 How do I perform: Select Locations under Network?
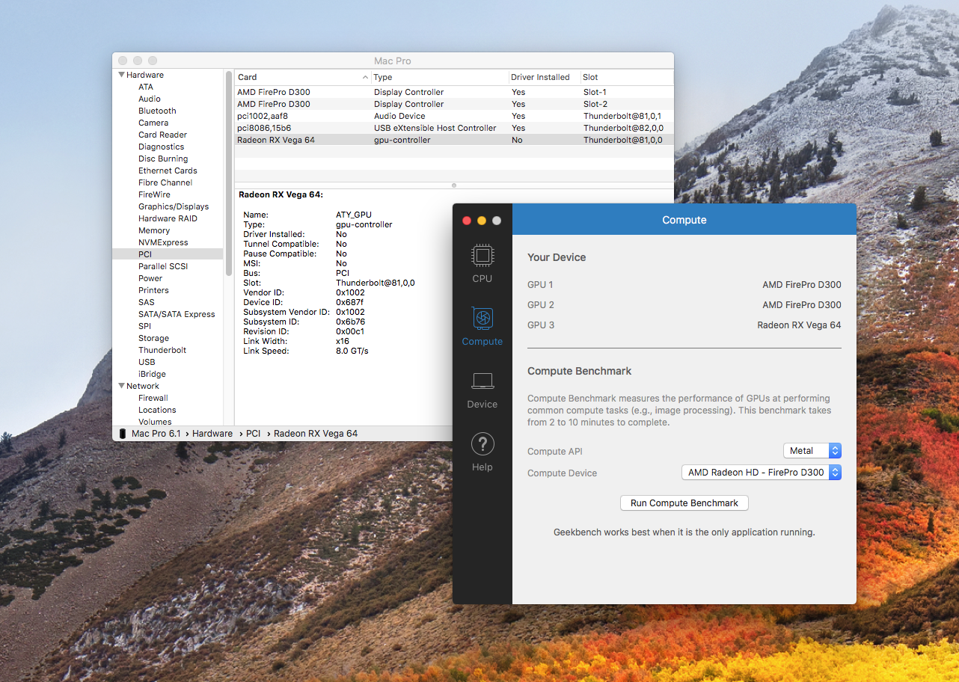pyautogui.click(x=157, y=410)
